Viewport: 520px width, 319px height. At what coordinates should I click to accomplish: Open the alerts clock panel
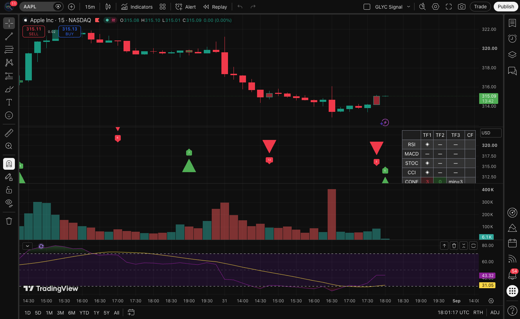tap(512, 38)
